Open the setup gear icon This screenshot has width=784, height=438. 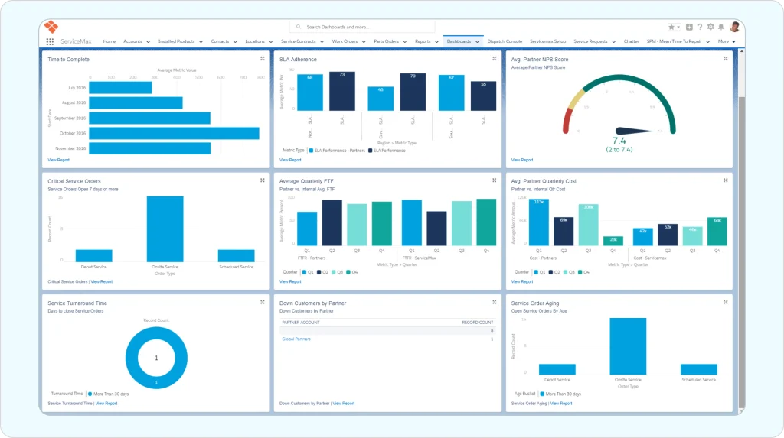[710, 27]
